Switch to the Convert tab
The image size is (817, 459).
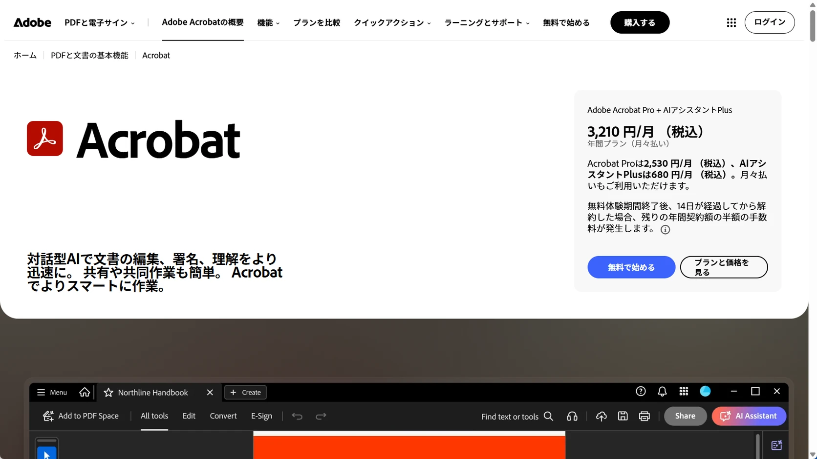pos(223,416)
